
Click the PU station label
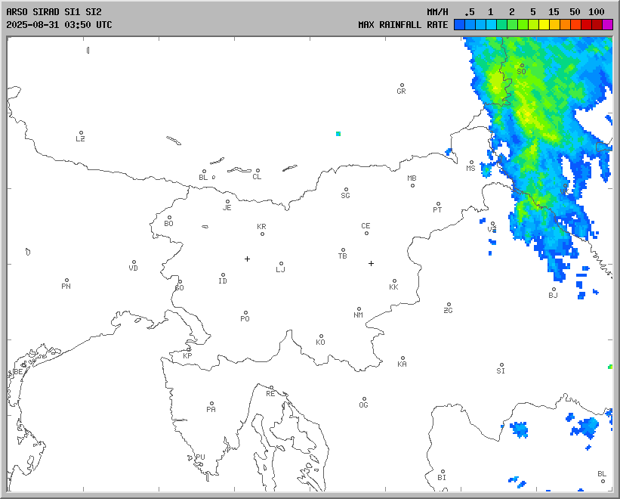(200, 457)
